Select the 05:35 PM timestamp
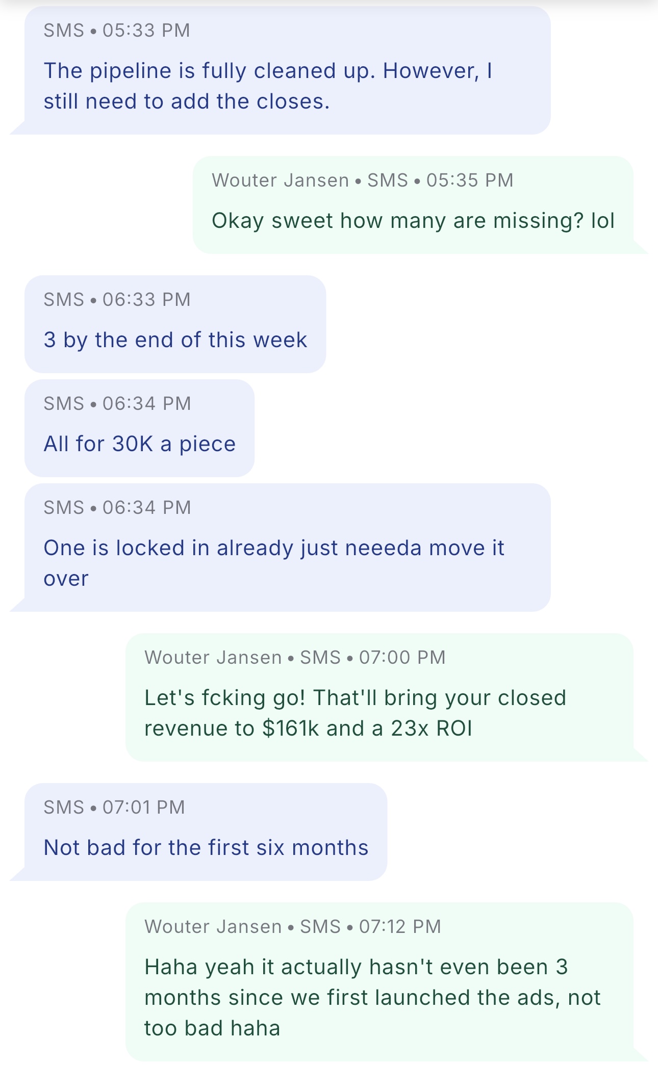The height and width of the screenshot is (1066, 658). (x=470, y=180)
